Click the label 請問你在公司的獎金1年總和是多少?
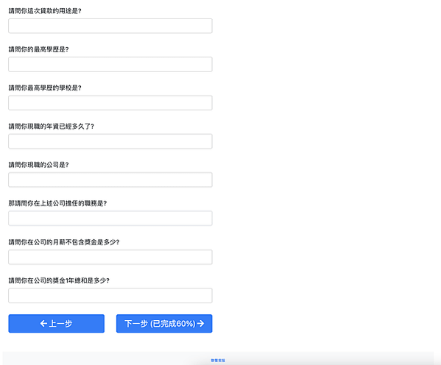 pyautogui.click(x=59, y=280)
